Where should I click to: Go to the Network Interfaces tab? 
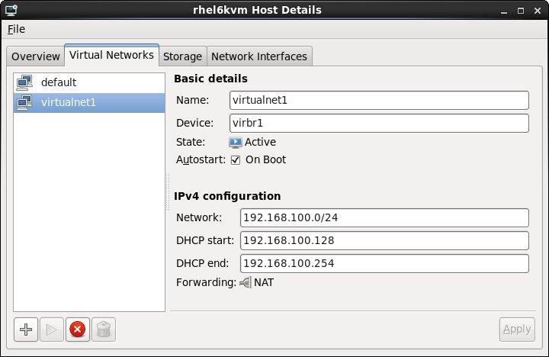259,56
